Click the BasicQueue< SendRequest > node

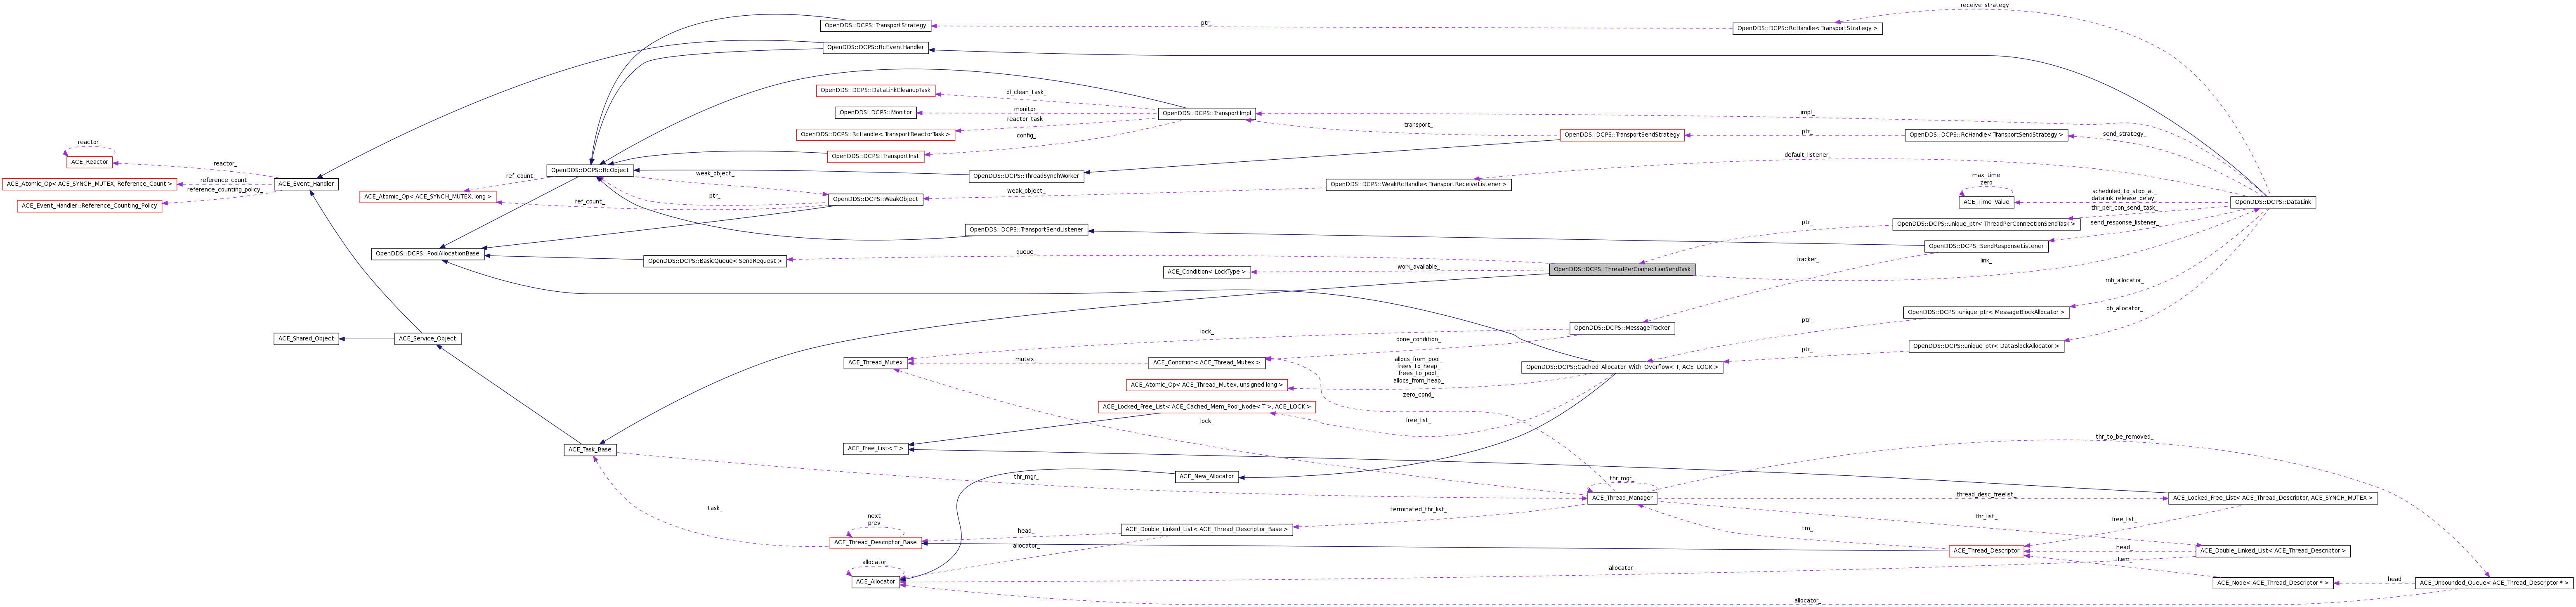point(715,261)
